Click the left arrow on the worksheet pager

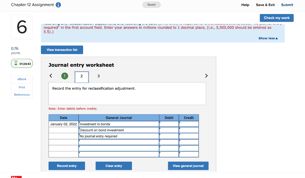(51, 76)
